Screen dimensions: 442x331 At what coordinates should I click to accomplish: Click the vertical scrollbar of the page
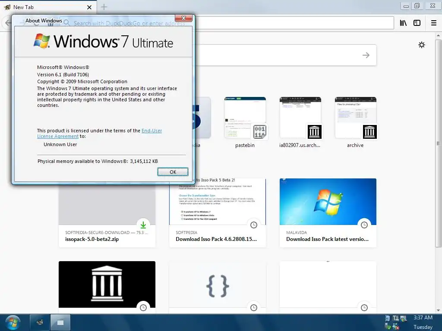pos(438,144)
